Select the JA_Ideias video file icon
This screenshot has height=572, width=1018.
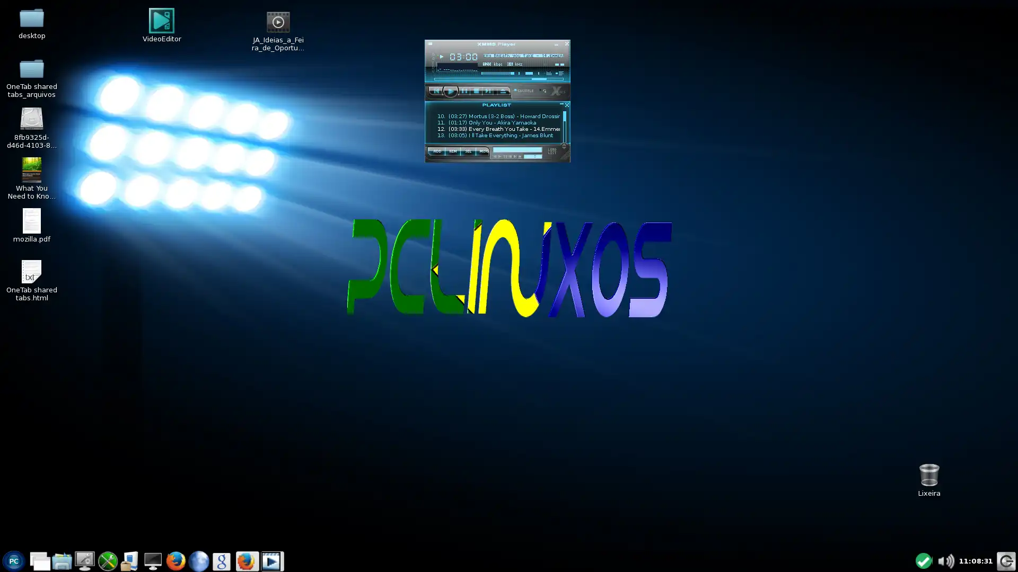[x=278, y=32]
